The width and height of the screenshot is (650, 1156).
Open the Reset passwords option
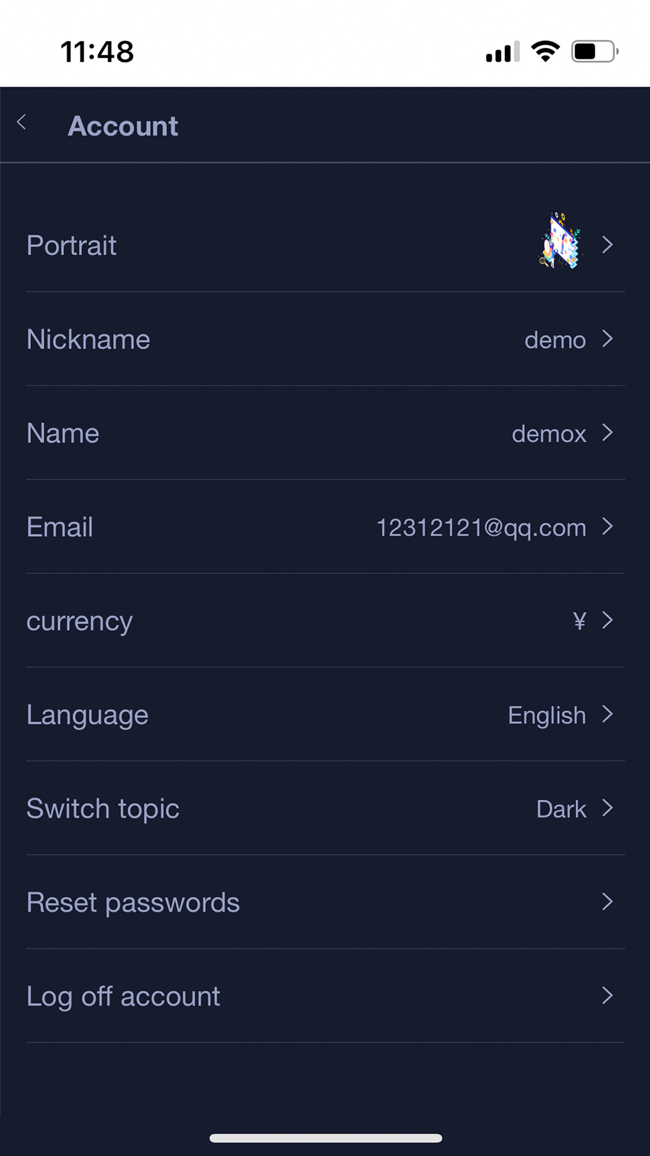pos(133,903)
